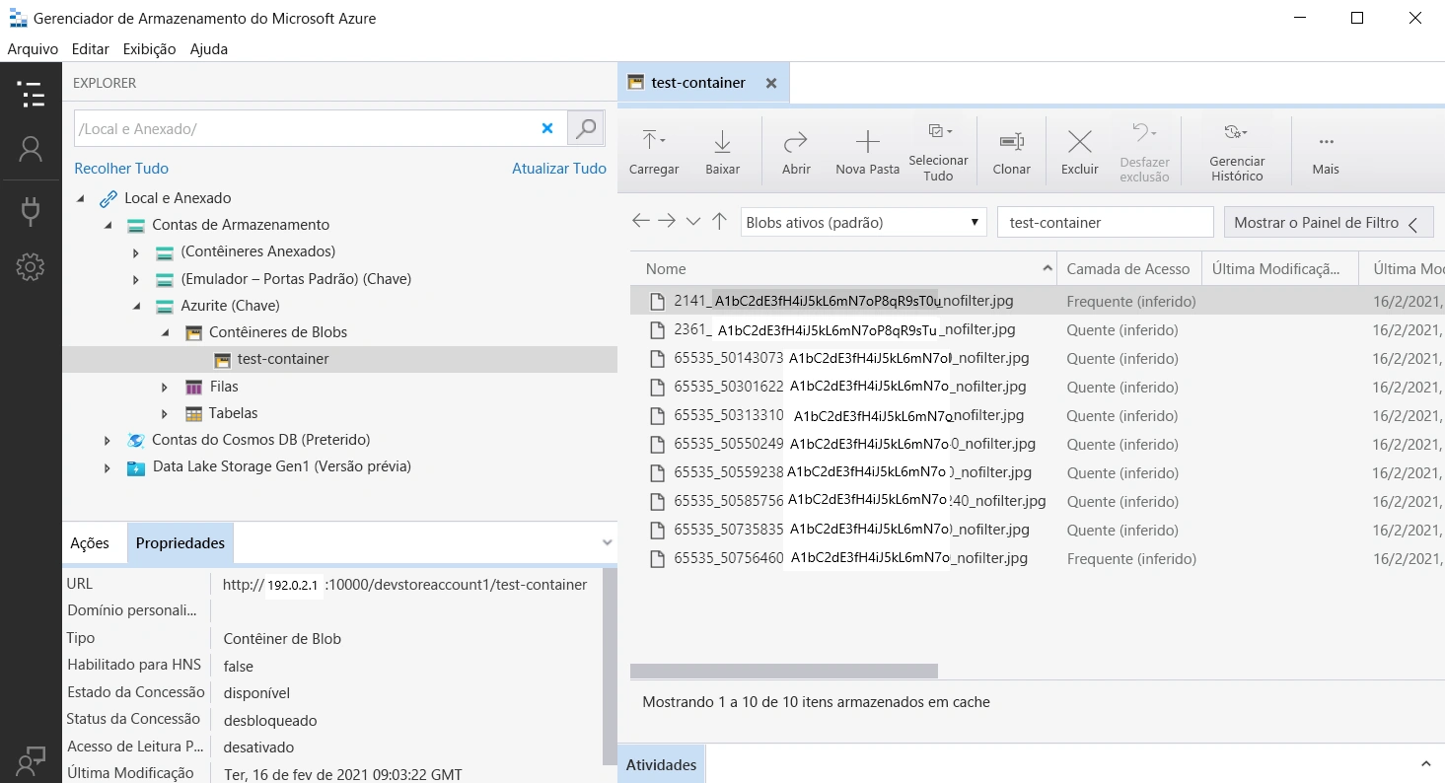Image resolution: width=1445 pixels, height=783 pixels.
Task: Open Selecionar Tudo toolbar dropdown
Action: tap(938, 151)
